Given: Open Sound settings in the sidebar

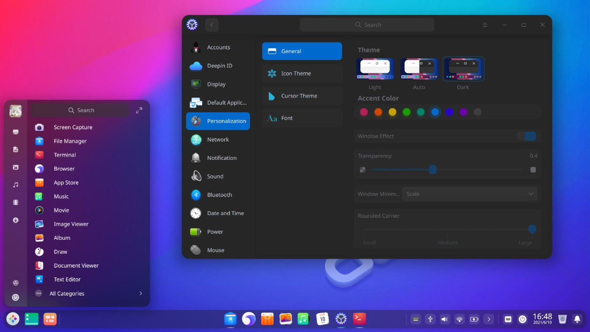Looking at the screenshot, I should [215, 176].
